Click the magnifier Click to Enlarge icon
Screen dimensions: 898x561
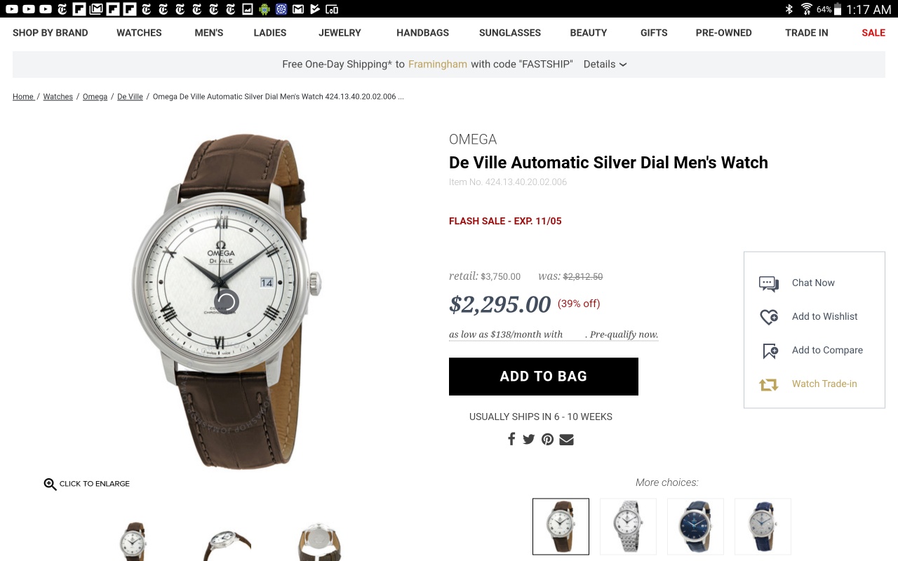[50, 484]
